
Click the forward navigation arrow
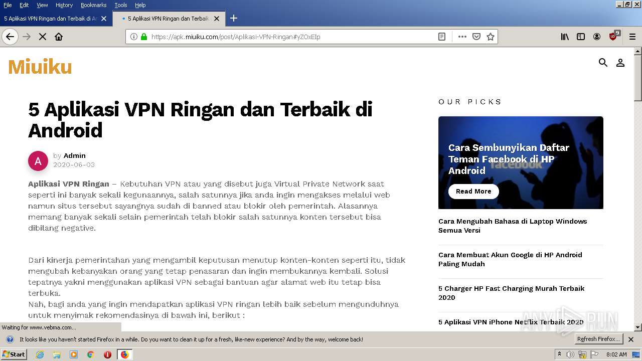[x=27, y=37]
